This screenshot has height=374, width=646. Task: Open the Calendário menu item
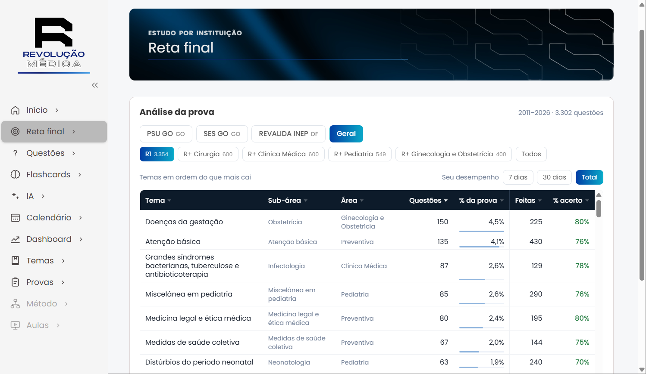point(54,218)
